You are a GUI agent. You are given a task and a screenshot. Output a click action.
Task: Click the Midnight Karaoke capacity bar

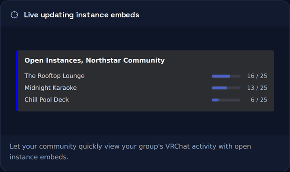click(x=226, y=88)
